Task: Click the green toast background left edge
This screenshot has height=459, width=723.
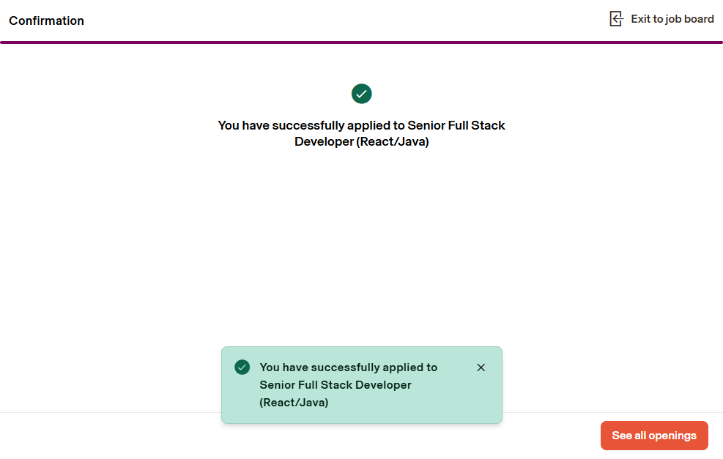Action: tap(227, 395)
